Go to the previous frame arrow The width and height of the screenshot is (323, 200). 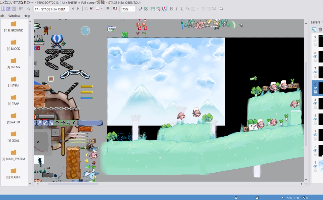pyautogui.click(x=73, y=9)
